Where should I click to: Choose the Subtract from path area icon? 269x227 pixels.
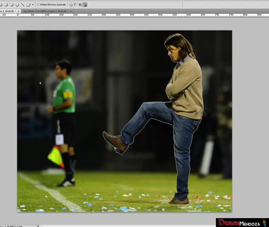pos(75,5)
